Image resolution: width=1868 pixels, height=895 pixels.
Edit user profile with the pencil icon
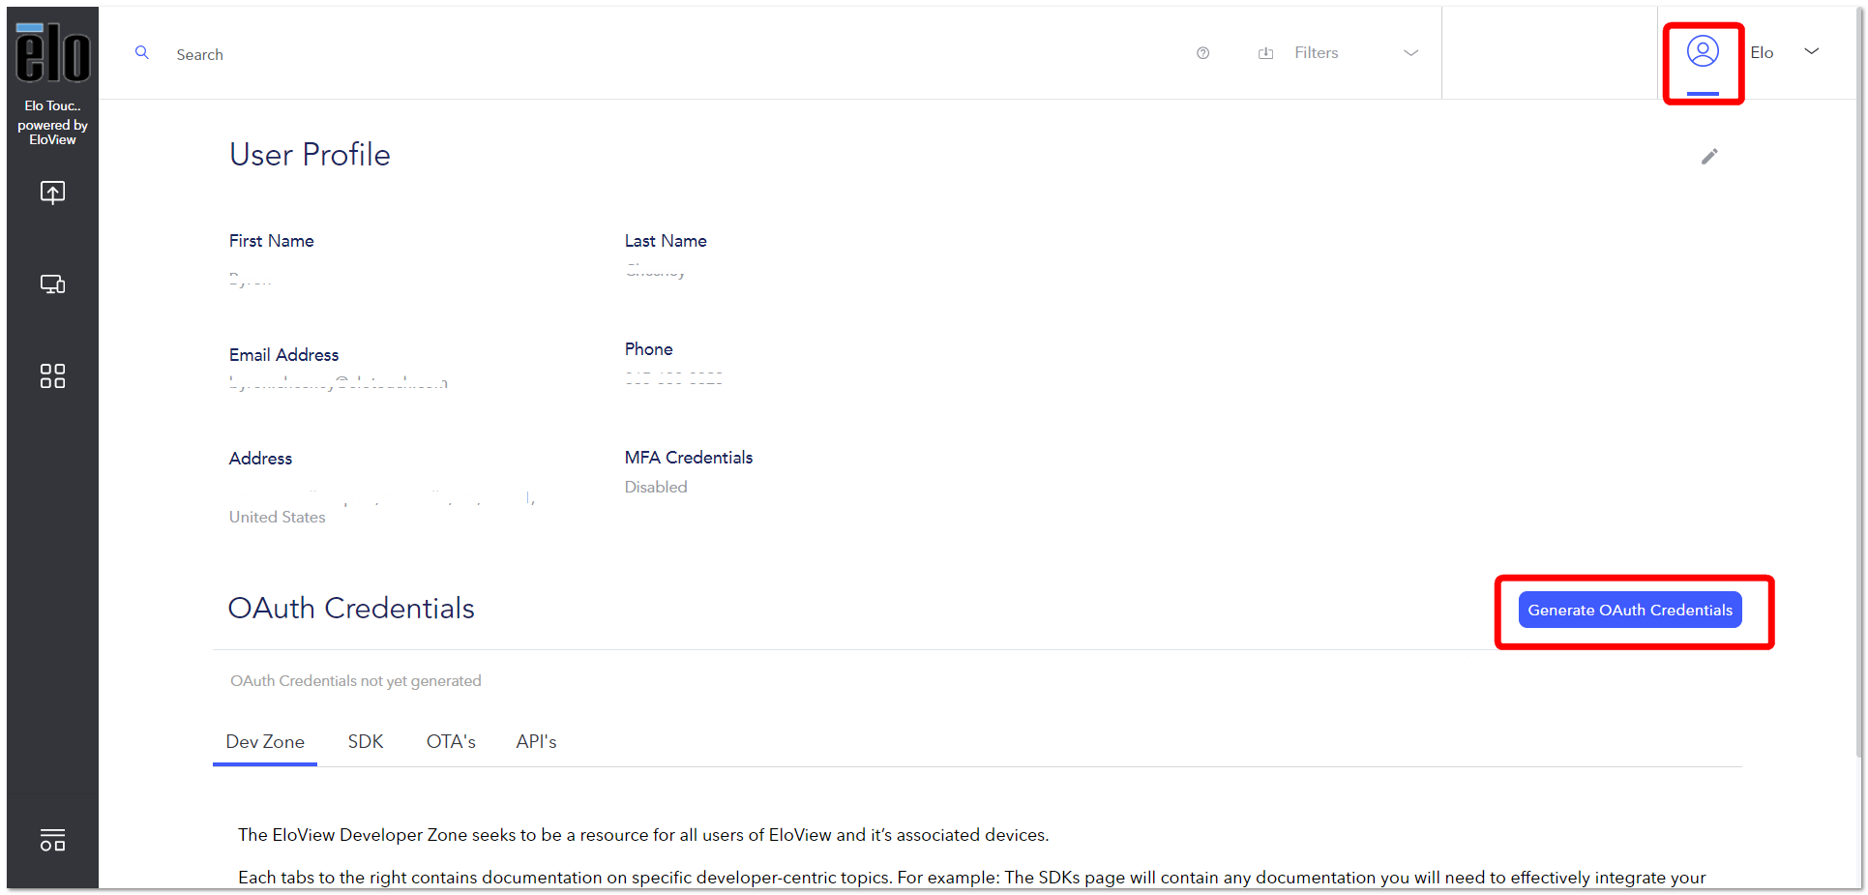1709,156
